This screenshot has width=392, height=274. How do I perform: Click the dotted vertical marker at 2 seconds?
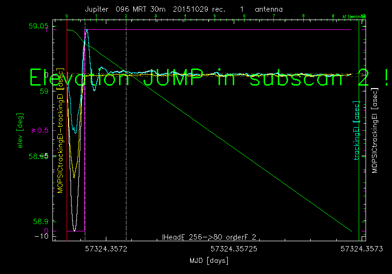126,147
